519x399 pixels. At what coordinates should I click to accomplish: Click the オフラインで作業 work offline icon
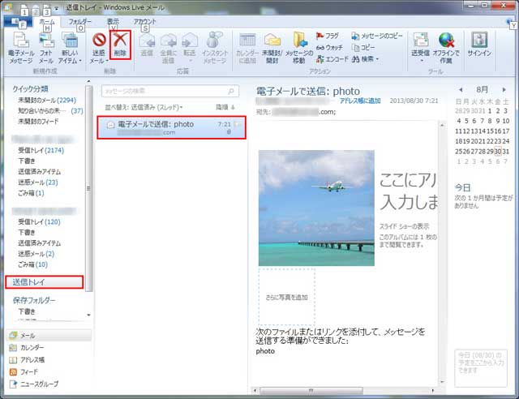445,47
